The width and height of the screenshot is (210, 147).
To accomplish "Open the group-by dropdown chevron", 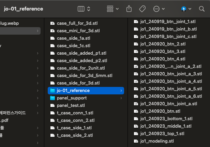I will pos(117,9).
